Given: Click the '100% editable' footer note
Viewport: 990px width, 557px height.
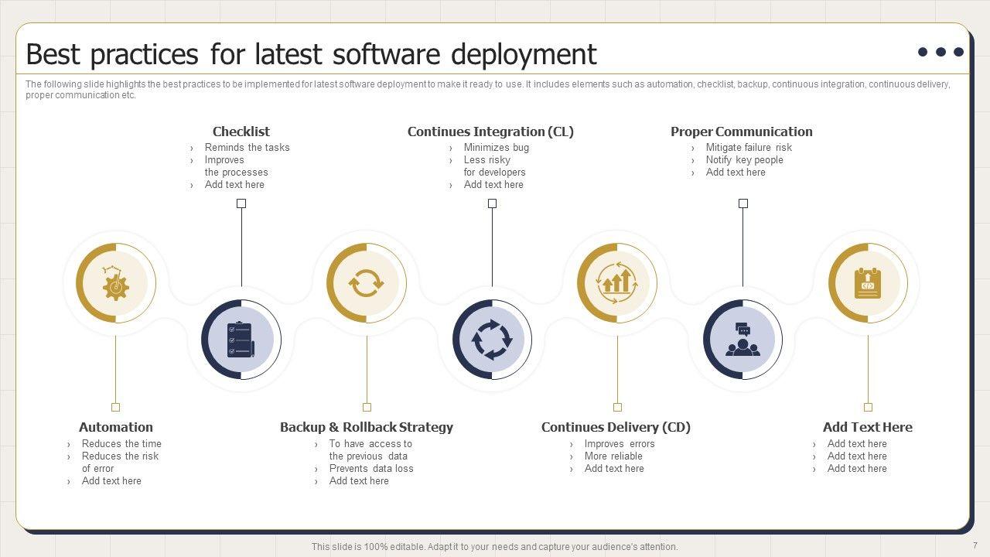Looking at the screenshot, I should [x=495, y=547].
